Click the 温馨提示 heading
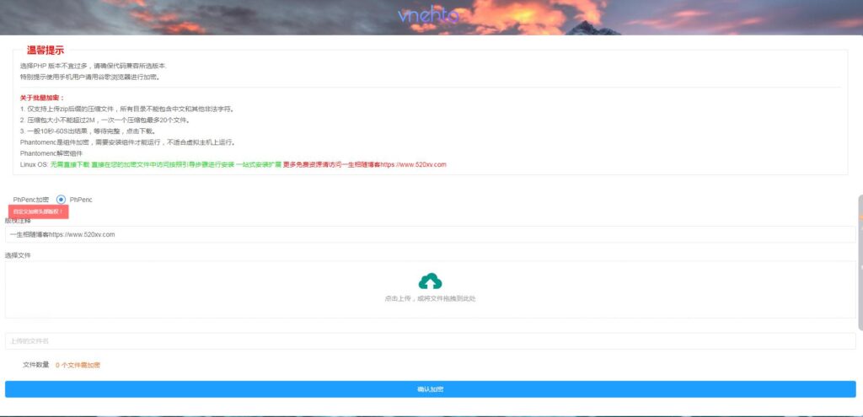The height and width of the screenshot is (417, 863). point(45,51)
